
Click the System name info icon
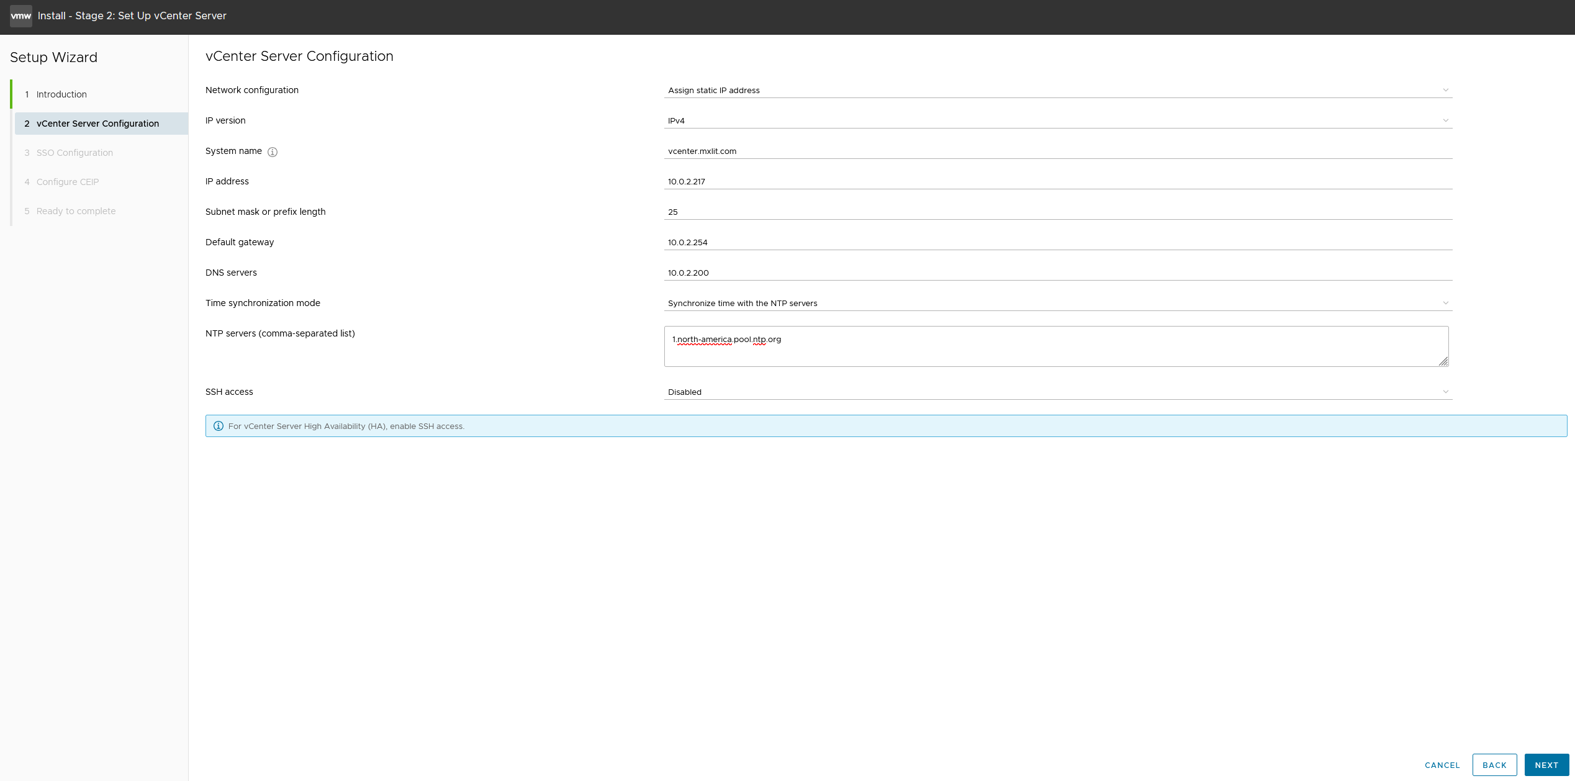[x=273, y=152]
